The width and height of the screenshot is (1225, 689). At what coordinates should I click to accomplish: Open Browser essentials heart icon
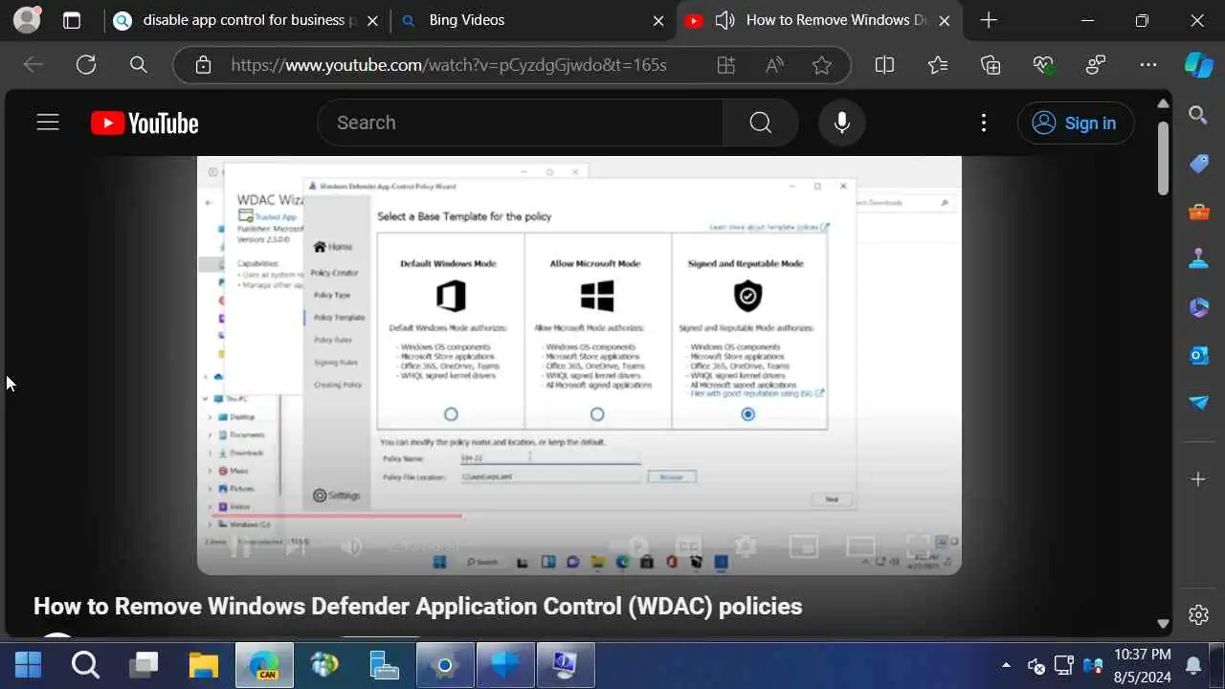(x=1043, y=65)
